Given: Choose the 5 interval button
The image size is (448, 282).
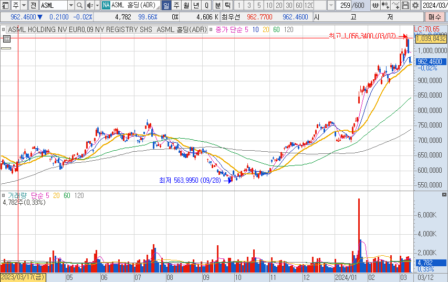Looking at the screenshot, I should click(x=259, y=5).
